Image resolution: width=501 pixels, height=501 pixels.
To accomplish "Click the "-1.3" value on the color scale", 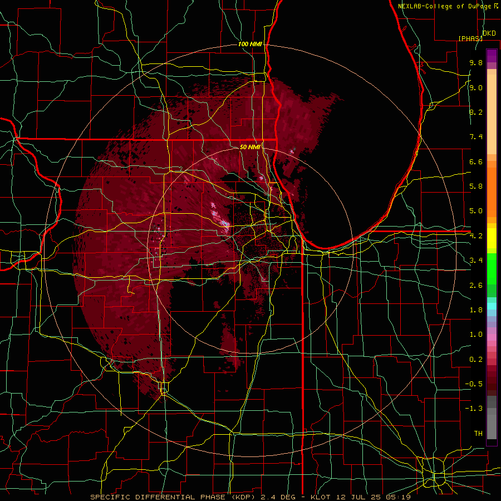I will coord(474,409).
